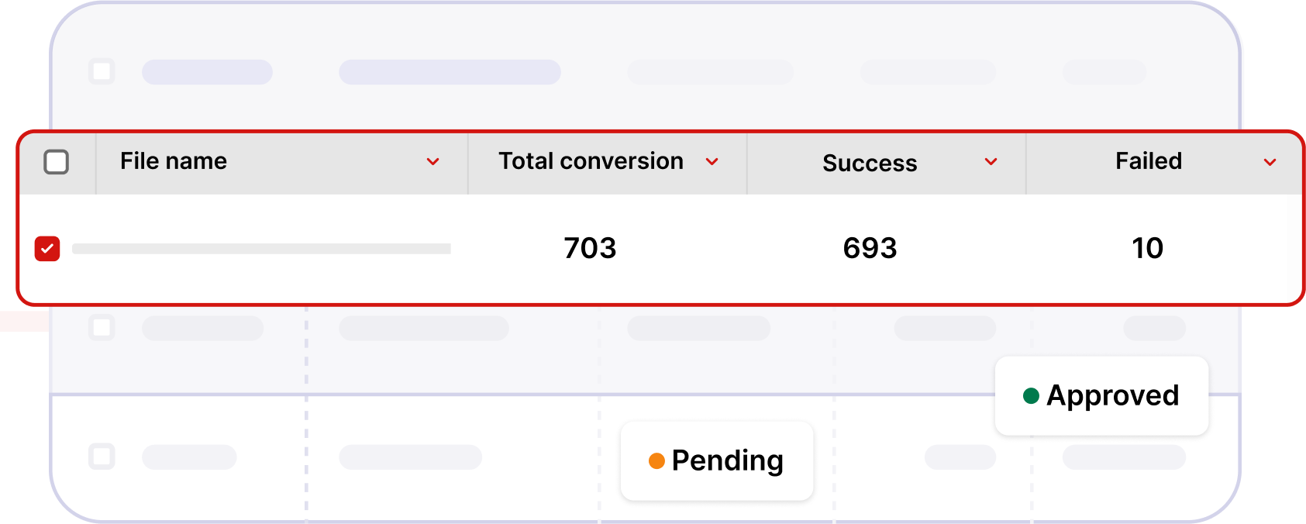
Task: Check the select-all checkbox in header
Action: click(x=57, y=162)
